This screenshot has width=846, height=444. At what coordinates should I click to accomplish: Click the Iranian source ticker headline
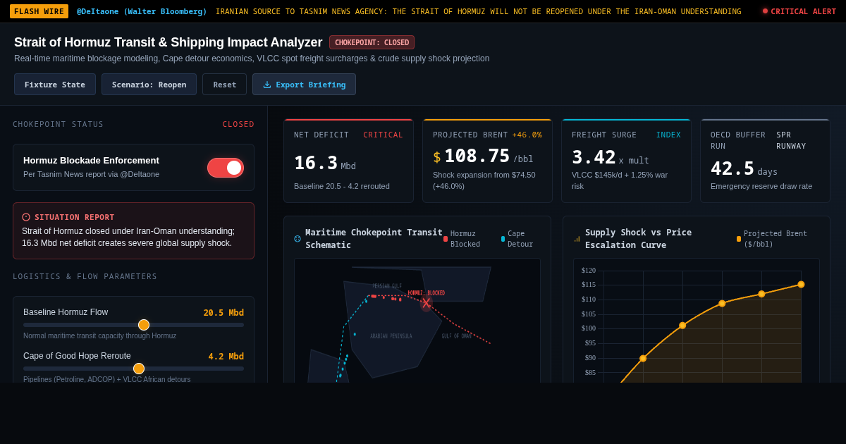pyautogui.click(x=478, y=11)
